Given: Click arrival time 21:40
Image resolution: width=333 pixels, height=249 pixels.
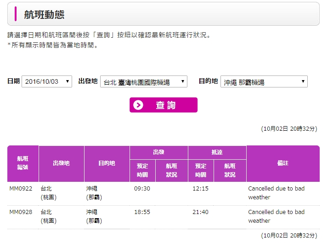Looking at the screenshot, I should (200, 212).
